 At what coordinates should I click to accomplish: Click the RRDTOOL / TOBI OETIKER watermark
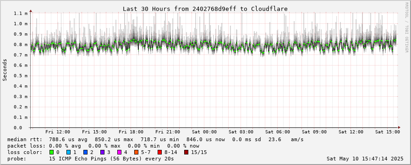point(407,29)
